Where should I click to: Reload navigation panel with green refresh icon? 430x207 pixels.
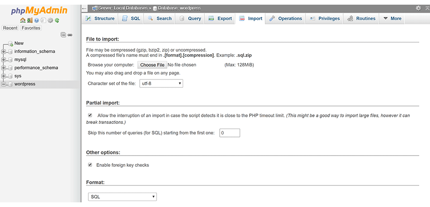pyautogui.click(x=57, y=20)
